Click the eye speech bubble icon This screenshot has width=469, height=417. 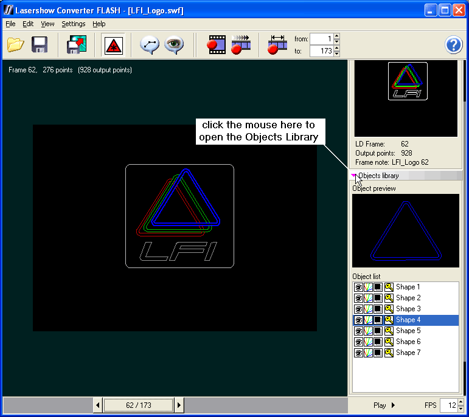point(174,45)
